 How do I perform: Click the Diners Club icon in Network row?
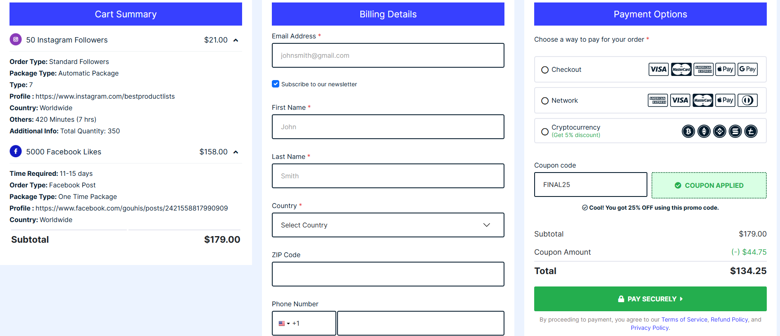pos(748,100)
